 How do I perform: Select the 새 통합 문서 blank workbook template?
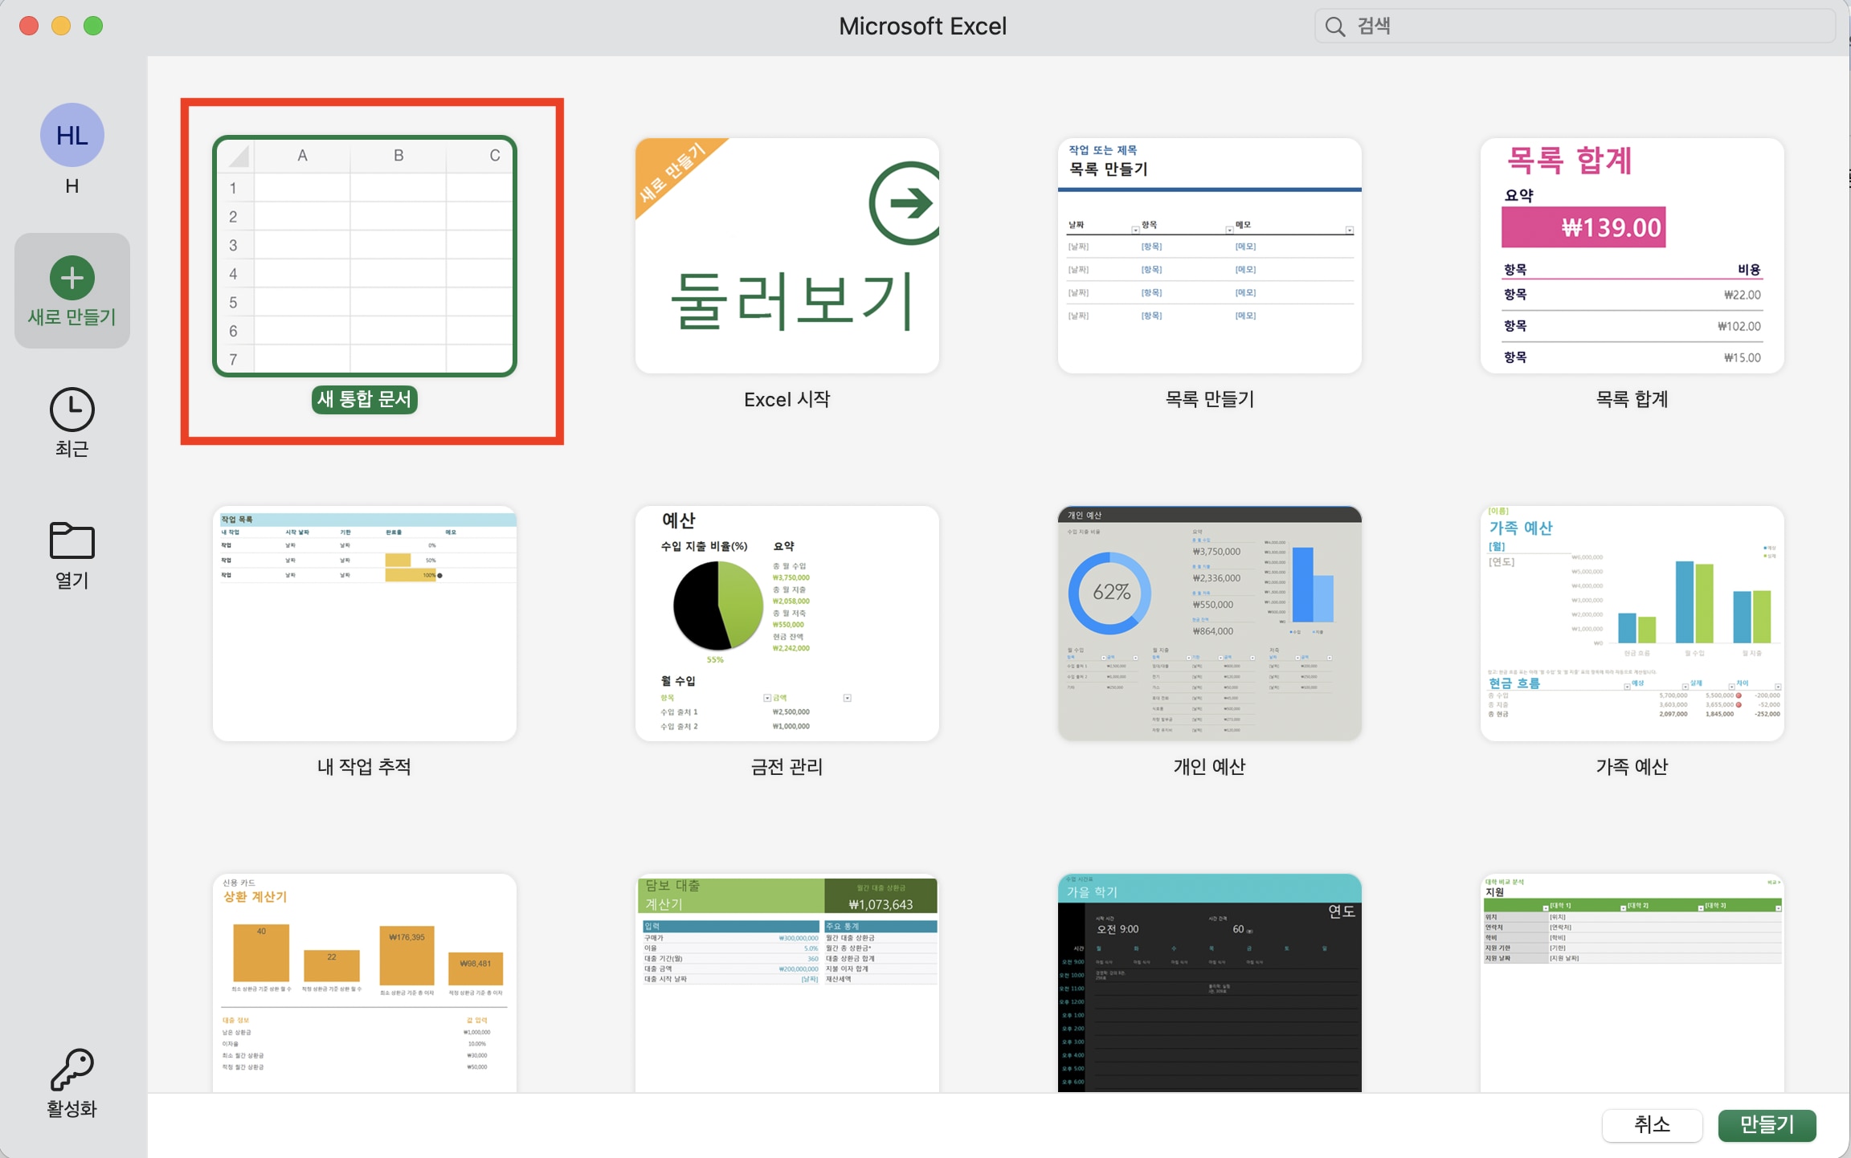364,257
